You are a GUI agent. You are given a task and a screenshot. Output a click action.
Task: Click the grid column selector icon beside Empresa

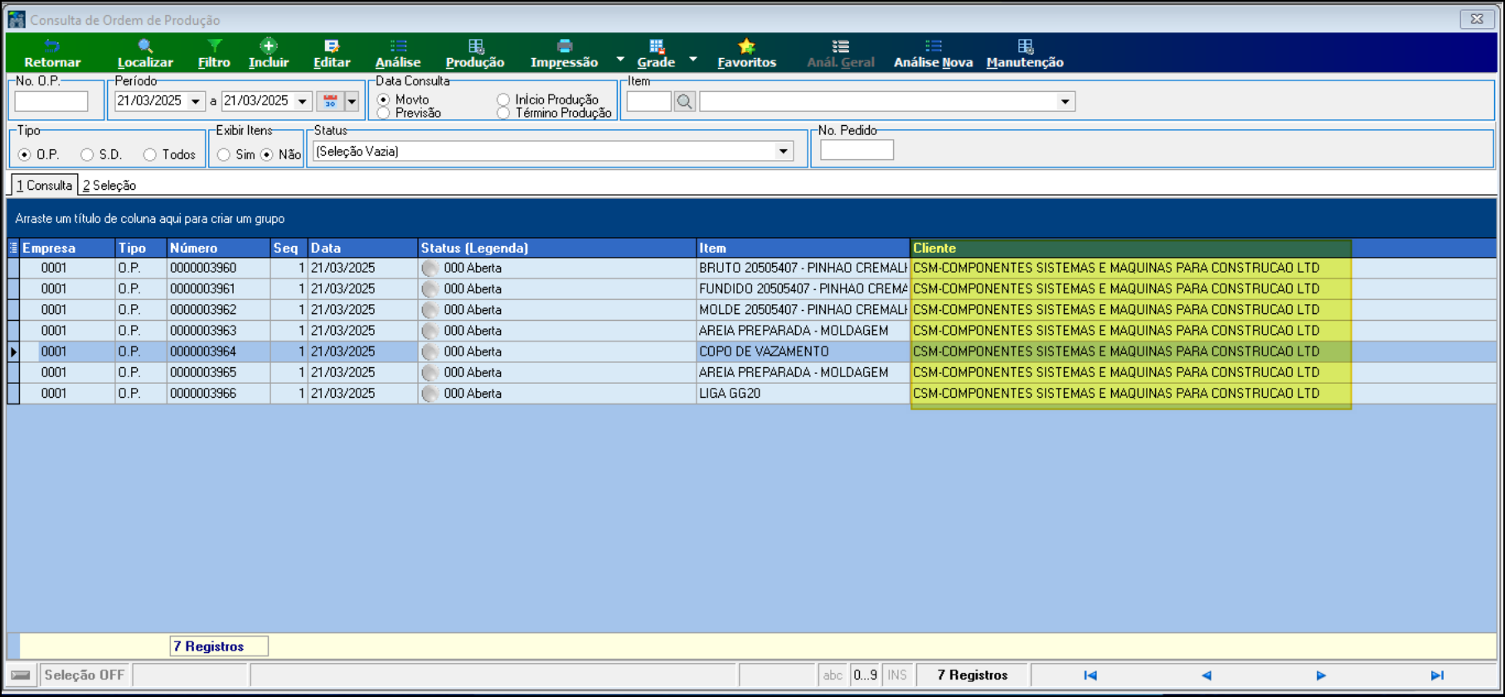(13, 248)
